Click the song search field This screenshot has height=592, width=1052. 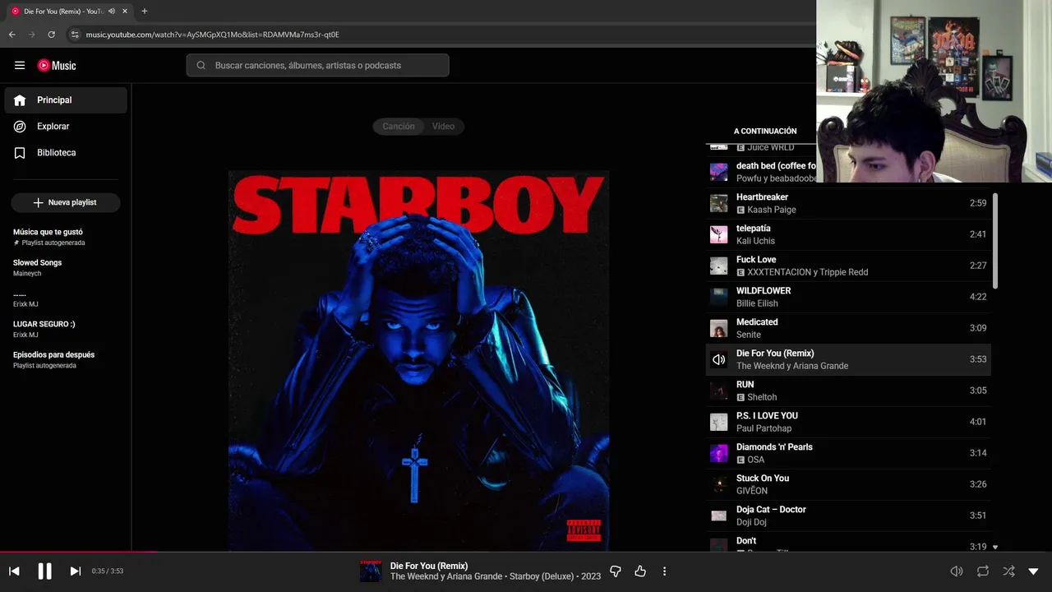pyautogui.click(x=318, y=66)
